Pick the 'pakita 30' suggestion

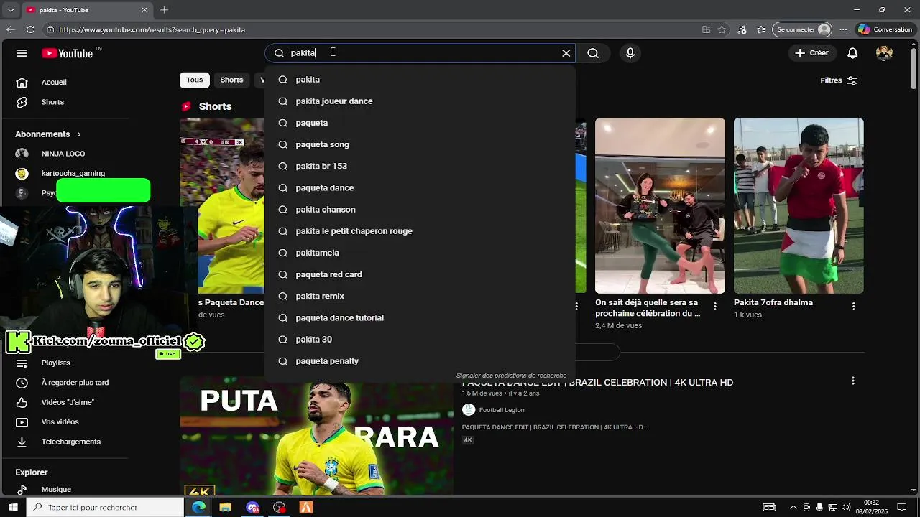click(420, 340)
